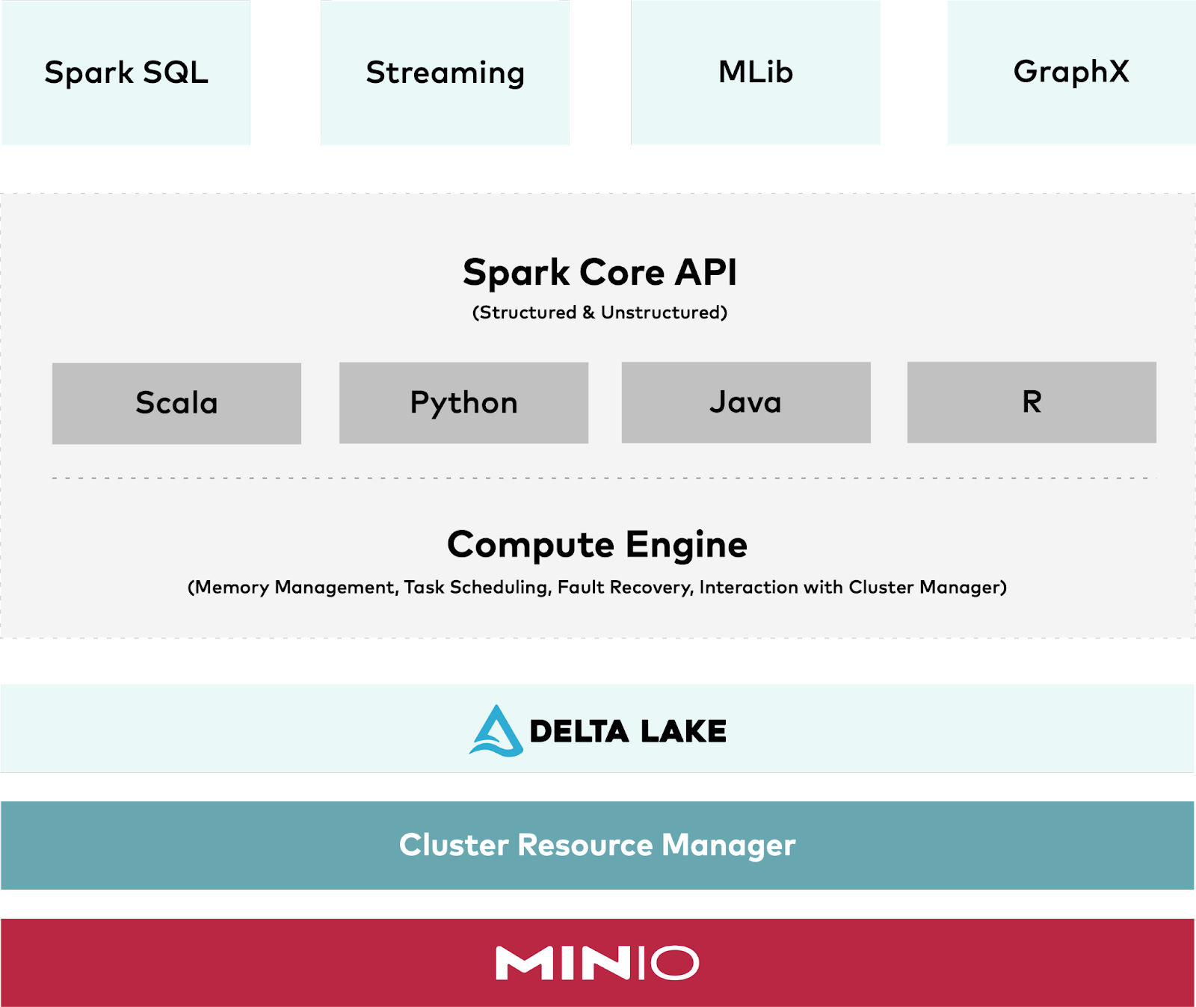The height and width of the screenshot is (1007, 1196).
Task: Select the Streaming box
Action: 445,73
